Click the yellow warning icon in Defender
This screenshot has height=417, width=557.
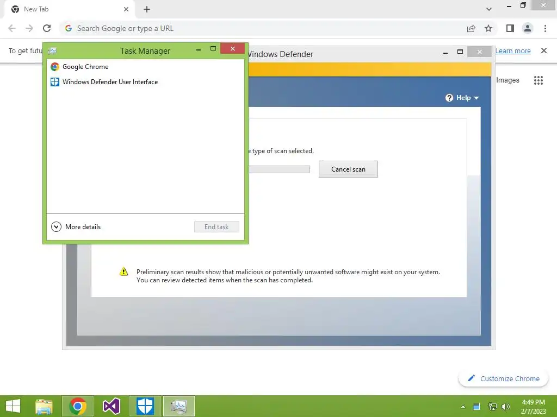123,271
